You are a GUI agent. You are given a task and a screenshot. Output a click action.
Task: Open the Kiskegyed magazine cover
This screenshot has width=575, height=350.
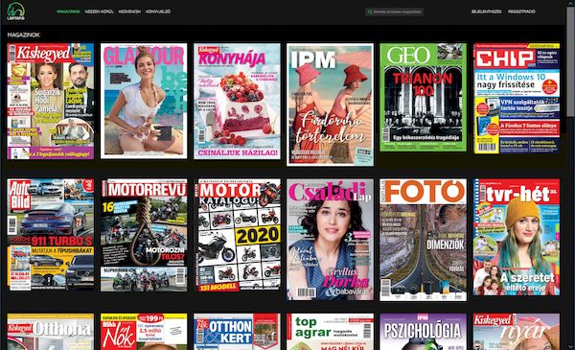coord(51,102)
